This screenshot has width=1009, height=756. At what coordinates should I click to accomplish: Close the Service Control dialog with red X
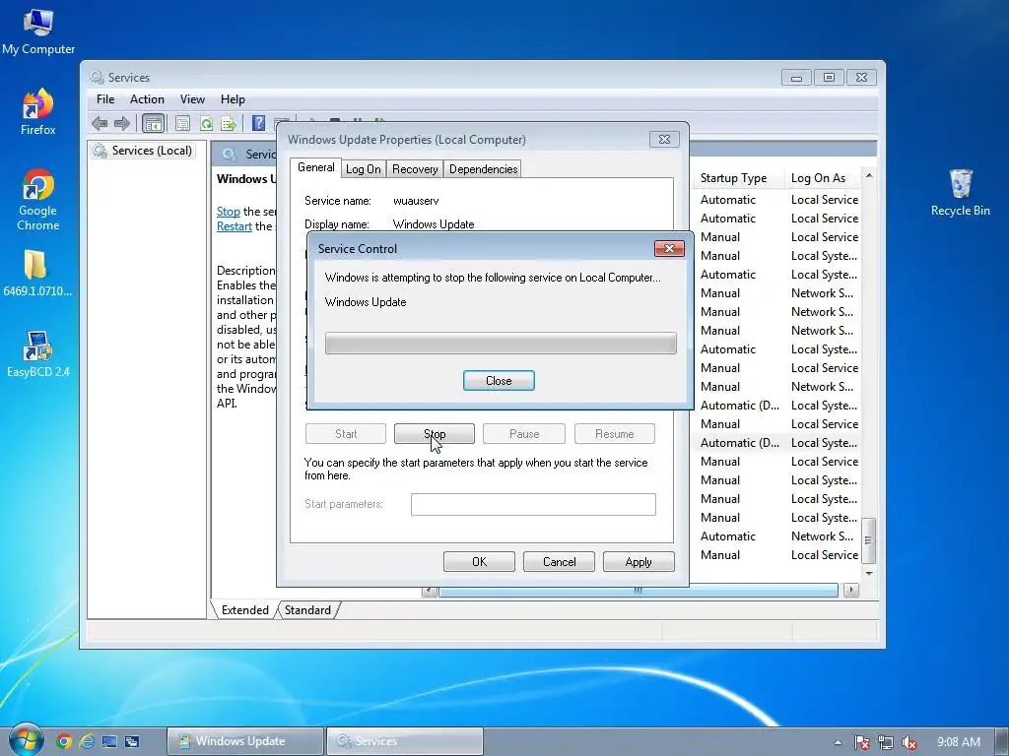(x=669, y=249)
